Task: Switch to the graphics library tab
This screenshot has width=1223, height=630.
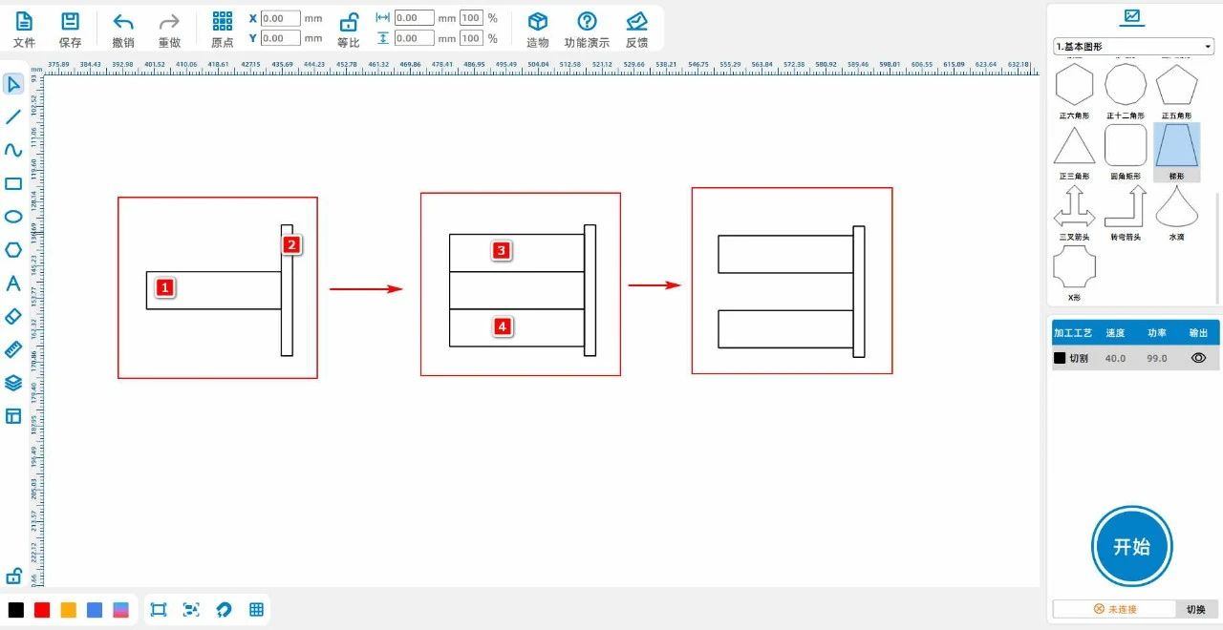Action: pyautogui.click(x=1132, y=16)
